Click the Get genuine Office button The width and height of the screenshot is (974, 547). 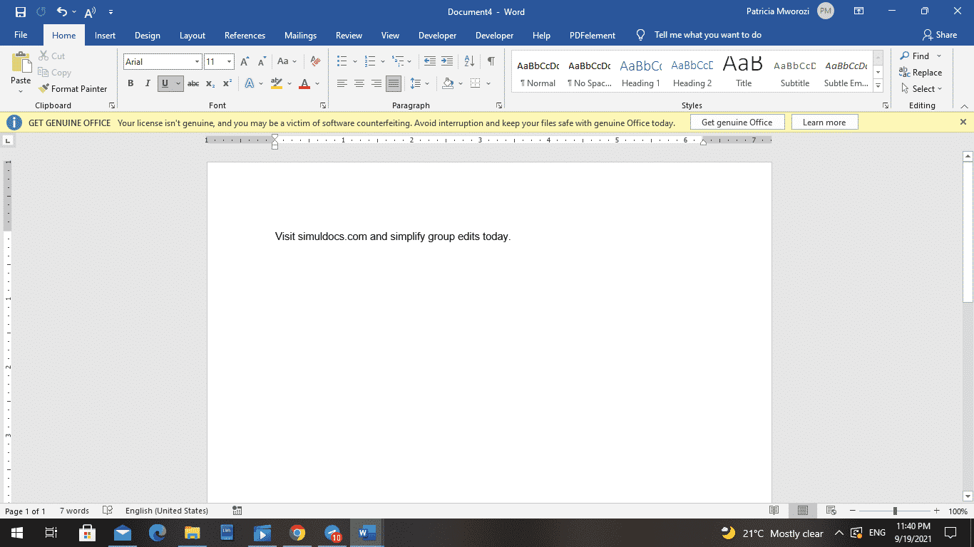click(737, 122)
